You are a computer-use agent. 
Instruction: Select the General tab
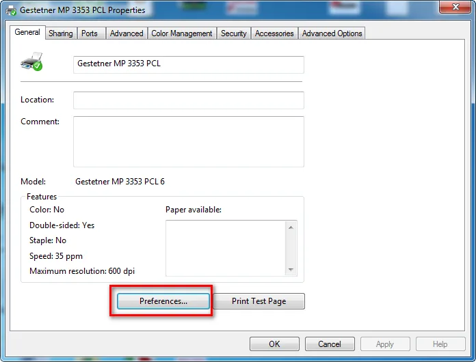(27, 32)
